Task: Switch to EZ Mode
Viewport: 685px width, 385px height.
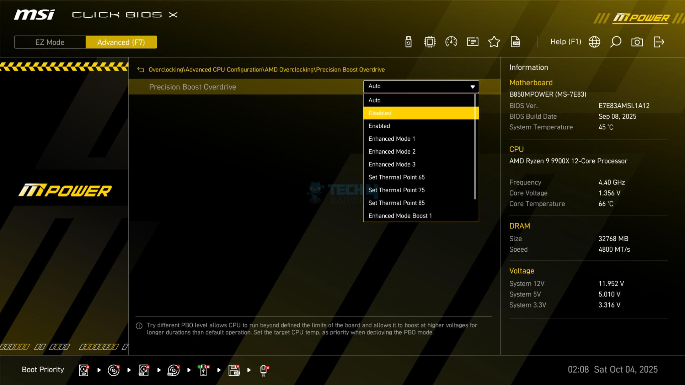Action: pos(50,42)
